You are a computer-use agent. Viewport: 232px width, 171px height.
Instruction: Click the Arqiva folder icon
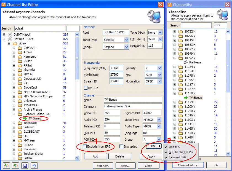click(20, 52)
